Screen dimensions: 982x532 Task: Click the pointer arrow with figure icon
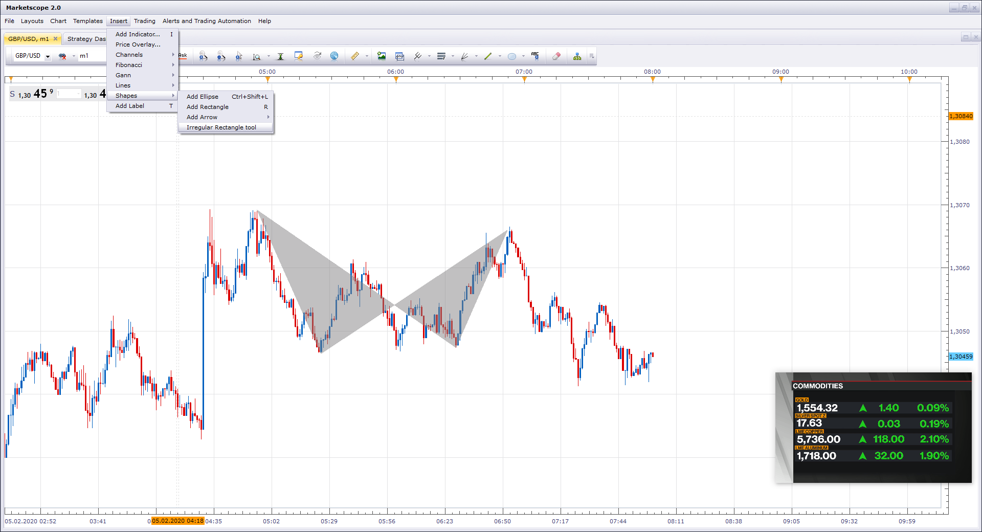coord(238,56)
